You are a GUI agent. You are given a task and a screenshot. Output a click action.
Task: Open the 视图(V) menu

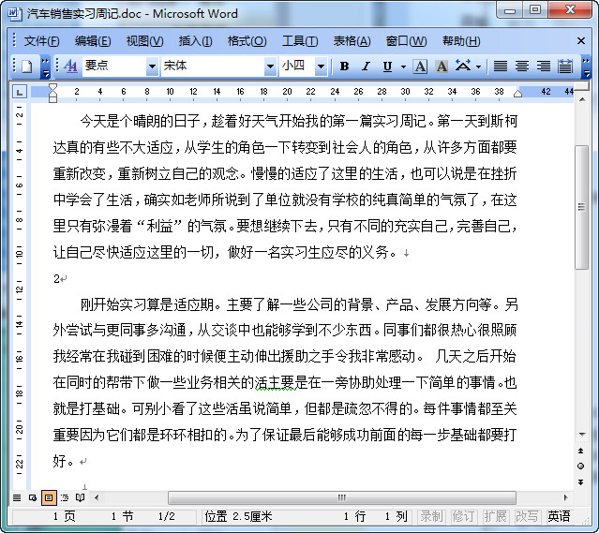point(144,41)
